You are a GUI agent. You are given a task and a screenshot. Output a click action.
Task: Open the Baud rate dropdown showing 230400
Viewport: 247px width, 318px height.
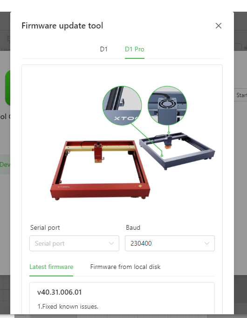click(170, 243)
